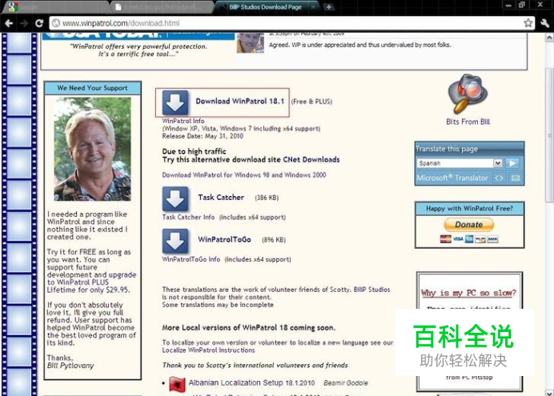Click the WinPatrol 18.1 download arrow icon
Screen dimensions: 554x396
(175, 102)
